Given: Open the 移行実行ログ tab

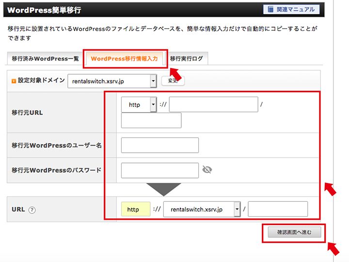Looking at the screenshot, I should pos(187,59).
